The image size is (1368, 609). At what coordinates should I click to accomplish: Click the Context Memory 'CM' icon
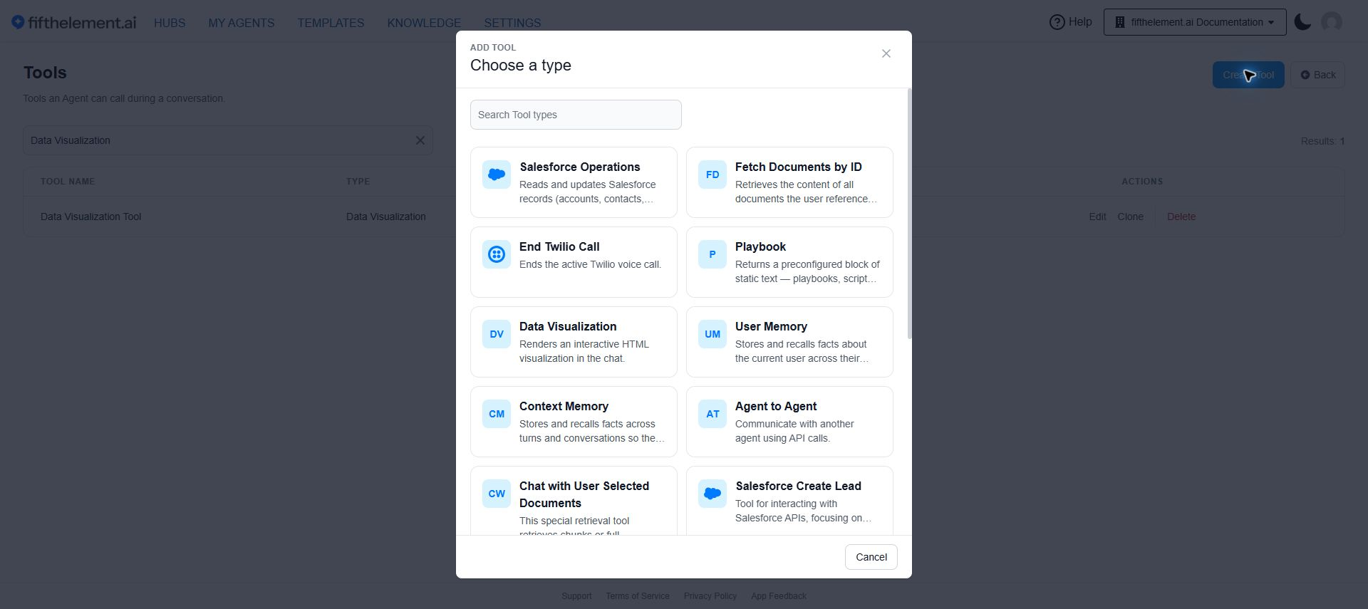coord(497,414)
